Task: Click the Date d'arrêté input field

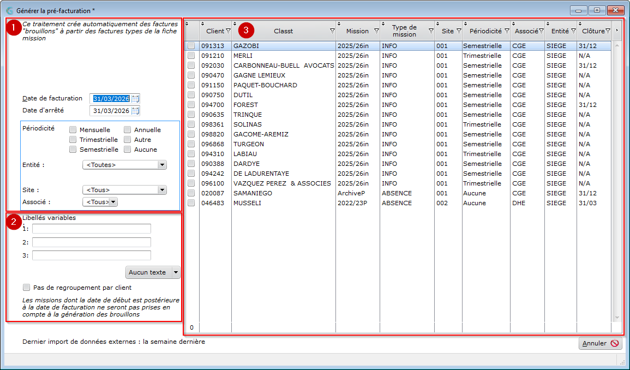Action: click(111, 111)
